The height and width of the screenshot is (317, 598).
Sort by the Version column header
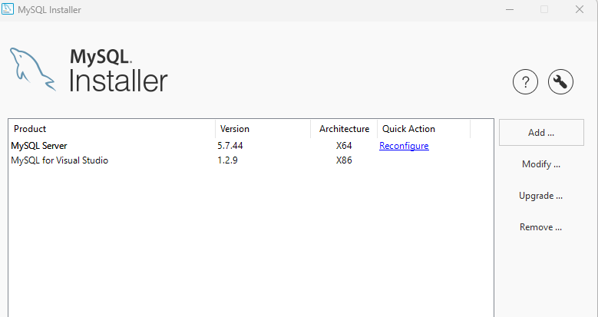pyautogui.click(x=263, y=129)
